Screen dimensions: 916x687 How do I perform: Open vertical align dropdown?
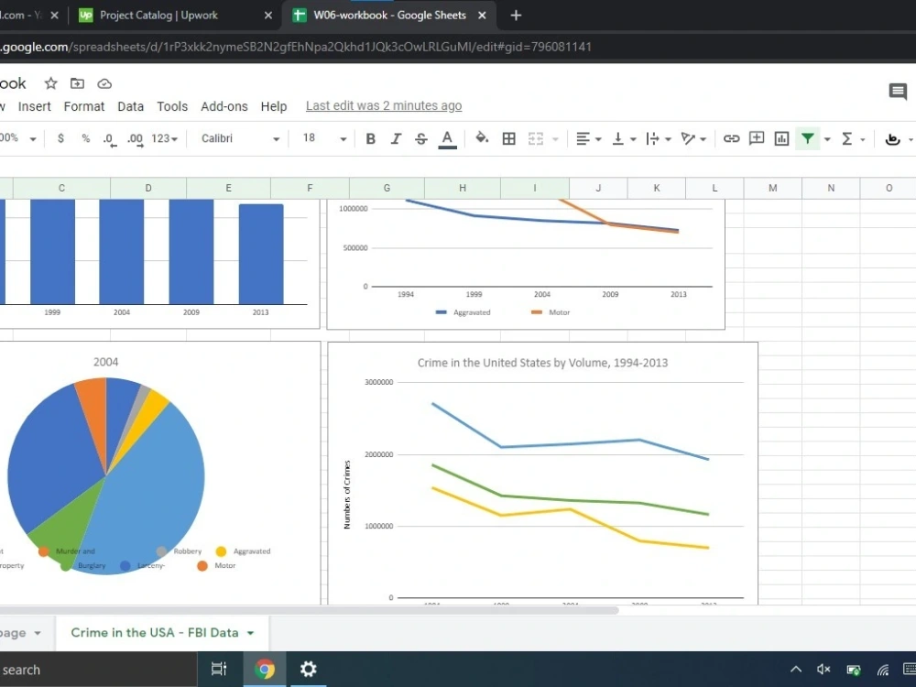click(623, 138)
